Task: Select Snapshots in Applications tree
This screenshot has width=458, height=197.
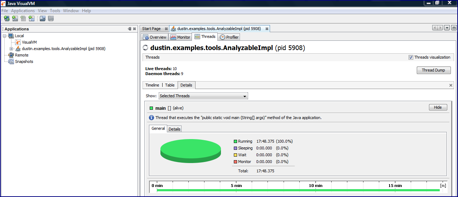Action: (24, 61)
